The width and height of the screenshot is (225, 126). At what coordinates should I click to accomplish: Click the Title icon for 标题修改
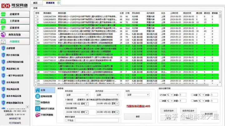[37, 102]
